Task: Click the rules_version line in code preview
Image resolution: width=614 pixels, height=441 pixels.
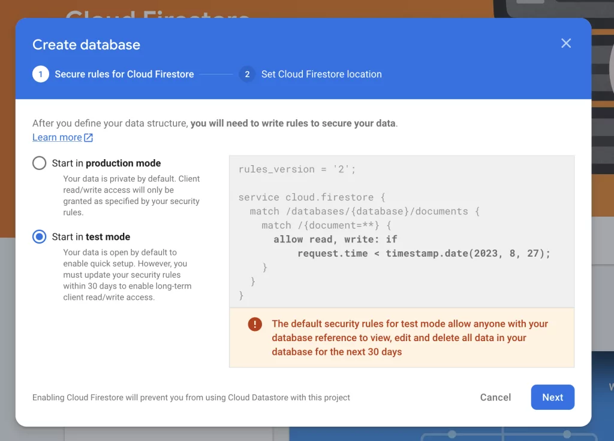Action: [x=297, y=169]
